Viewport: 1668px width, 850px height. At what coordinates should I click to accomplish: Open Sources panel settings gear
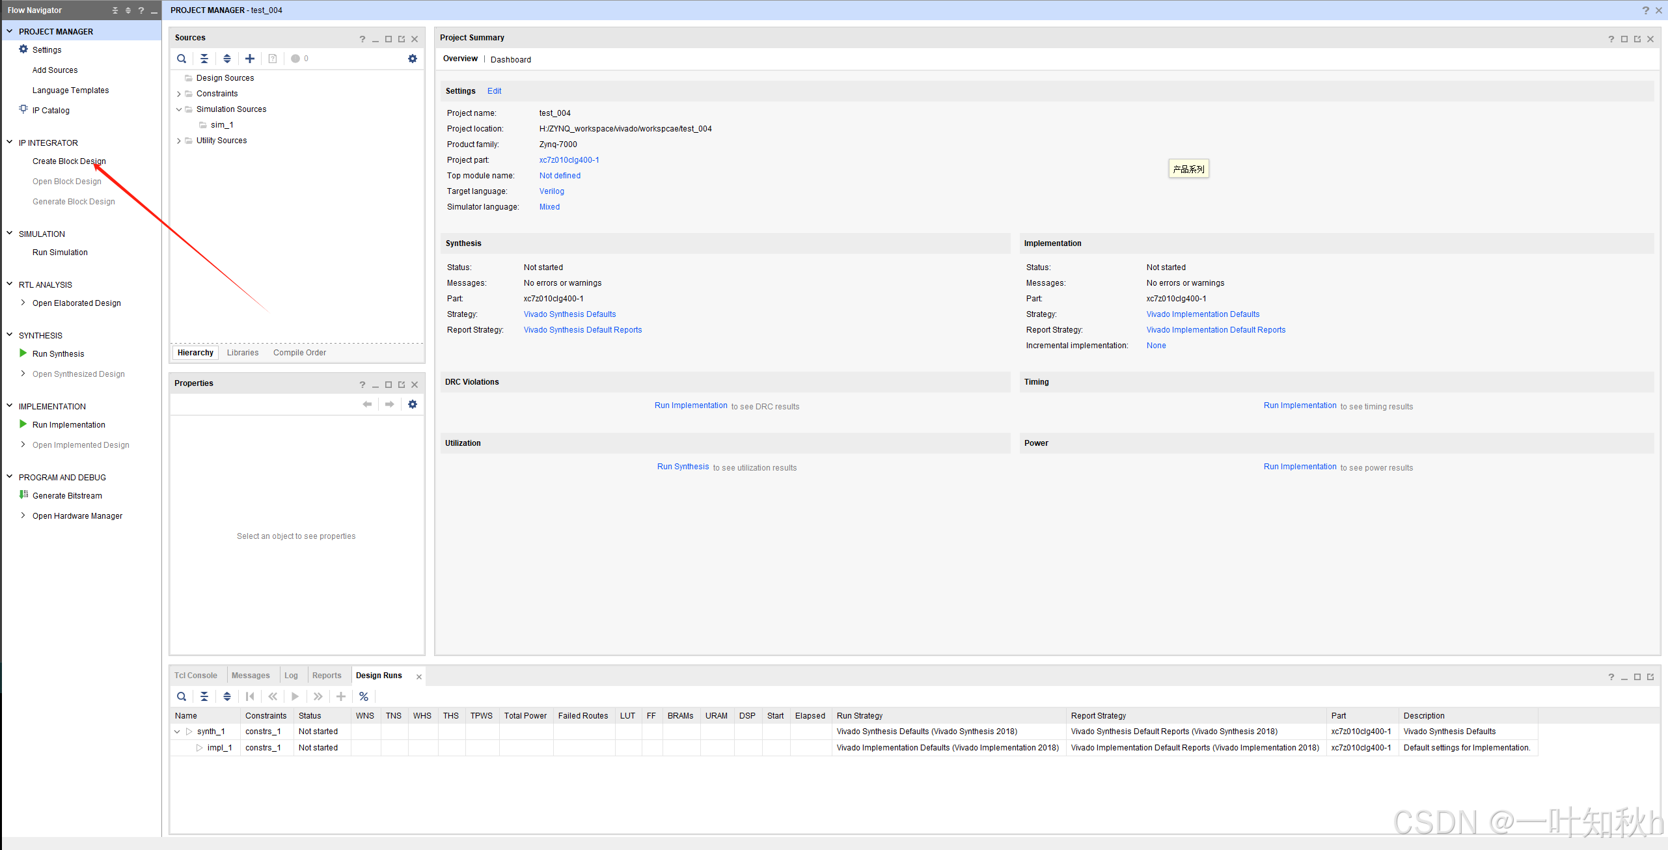413,59
